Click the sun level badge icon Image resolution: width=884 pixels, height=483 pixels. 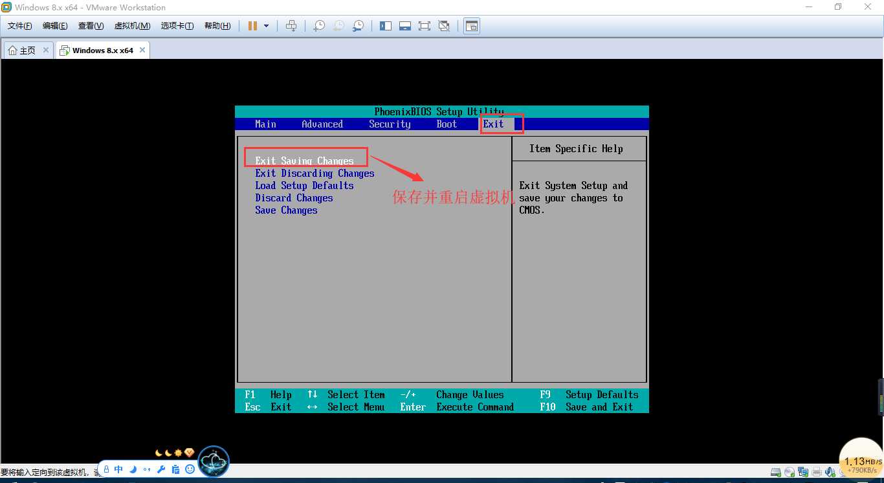pos(178,453)
